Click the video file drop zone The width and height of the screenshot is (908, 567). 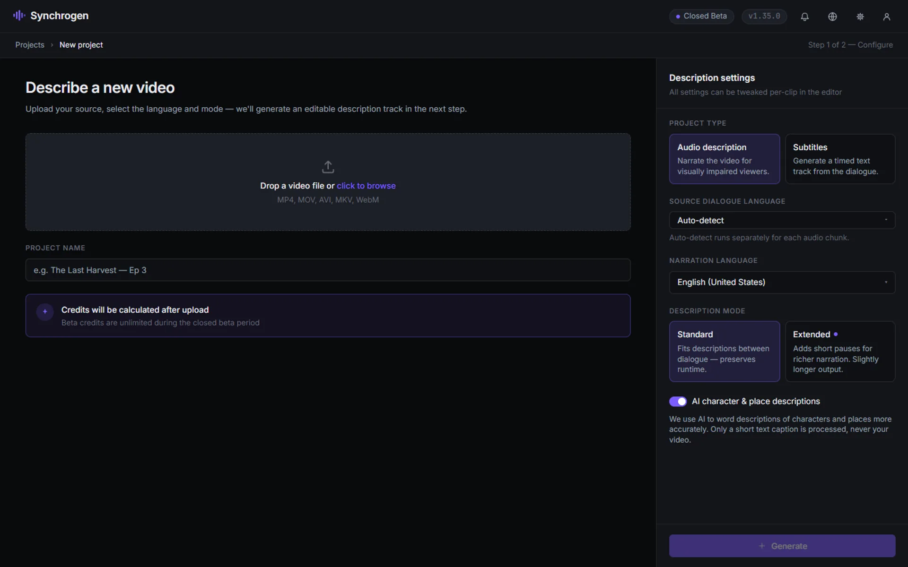[328, 182]
